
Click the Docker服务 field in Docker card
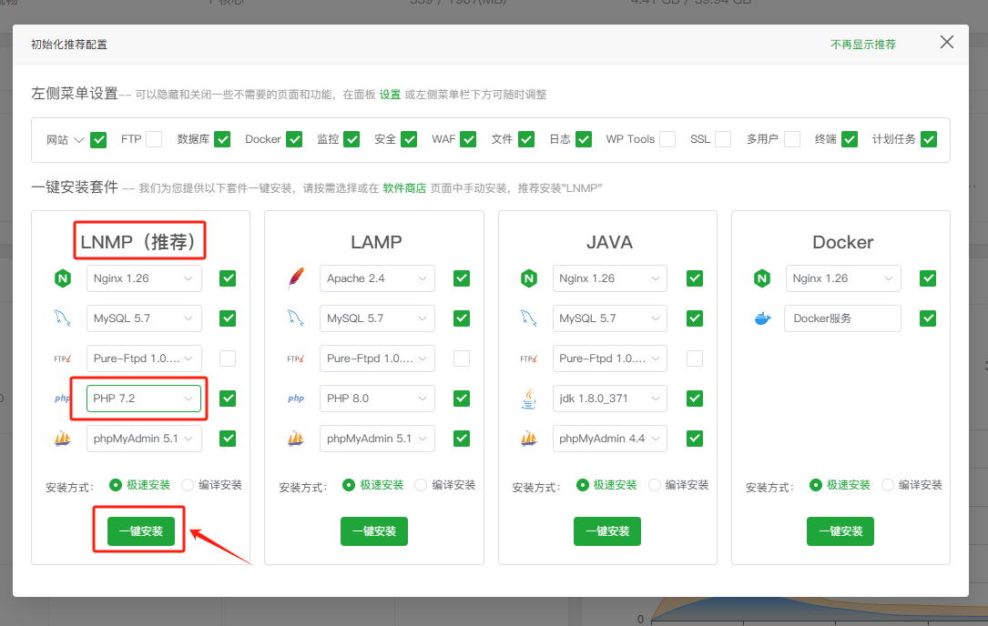pyautogui.click(x=843, y=318)
